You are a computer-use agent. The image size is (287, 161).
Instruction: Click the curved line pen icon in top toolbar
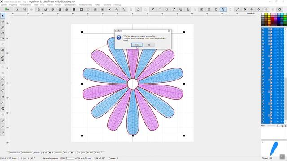tap(237, 9)
